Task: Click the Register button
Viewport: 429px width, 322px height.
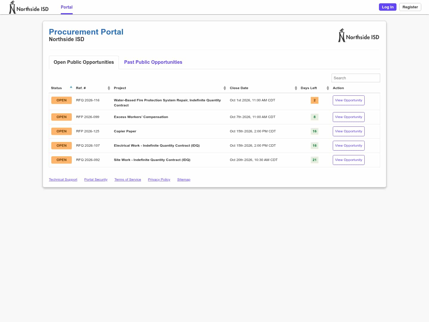Action: (410, 7)
